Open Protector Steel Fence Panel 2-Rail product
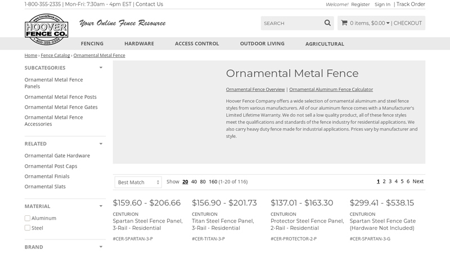 click(x=307, y=224)
